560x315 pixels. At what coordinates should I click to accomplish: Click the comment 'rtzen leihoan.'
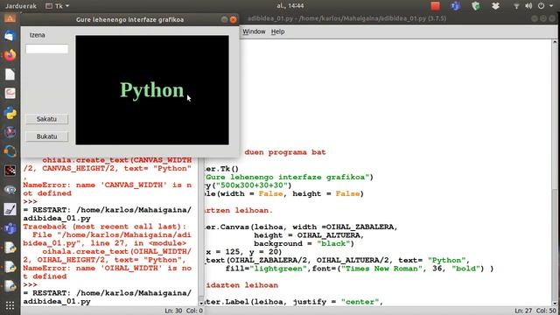[239, 210]
